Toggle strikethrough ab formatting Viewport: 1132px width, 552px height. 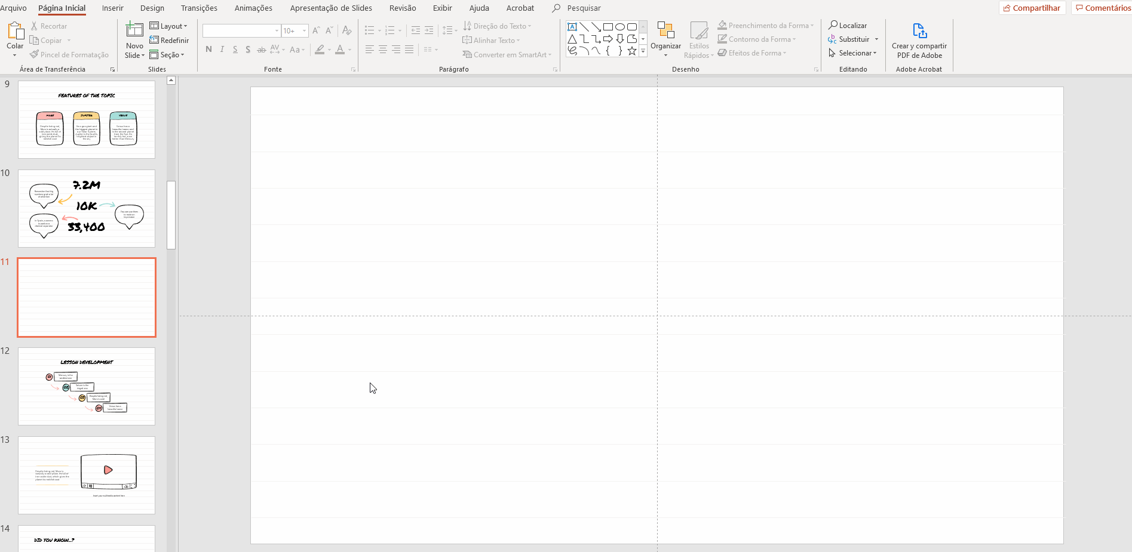261,50
